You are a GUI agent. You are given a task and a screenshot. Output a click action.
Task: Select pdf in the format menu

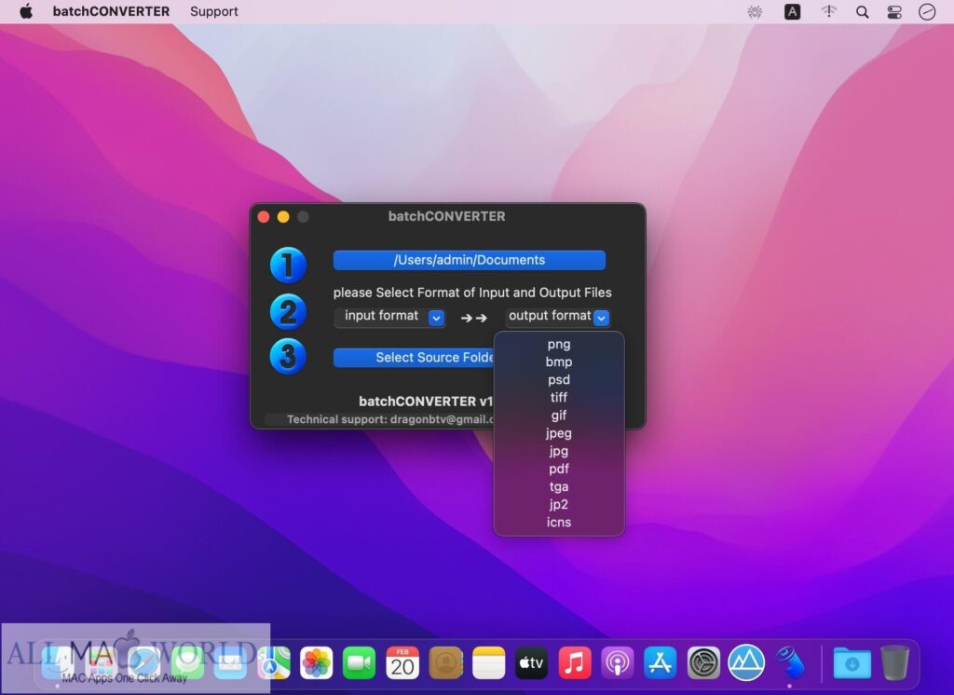click(x=559, y=469)
